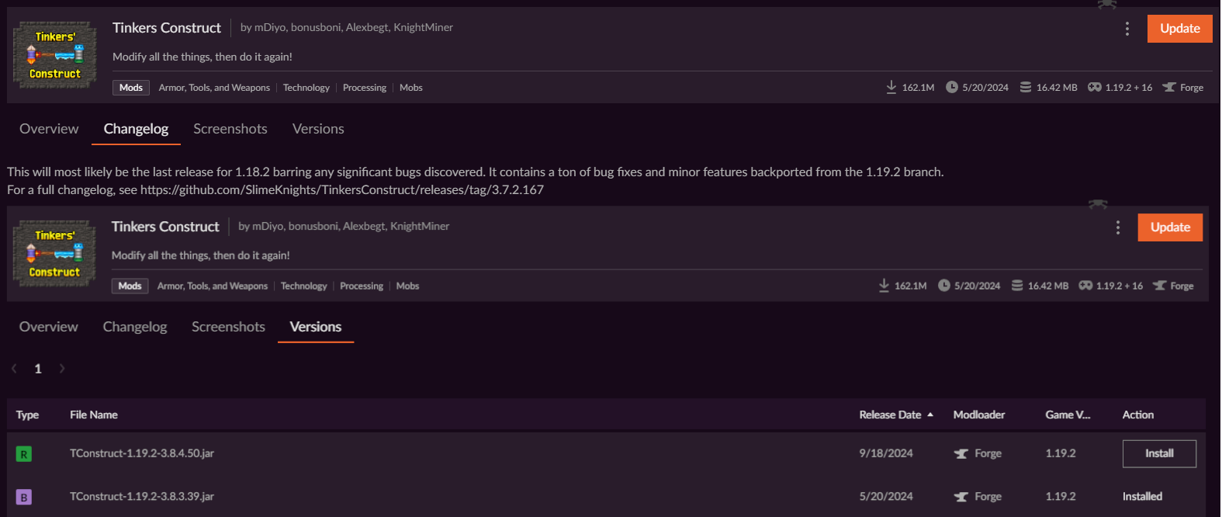This screenshot has width=1222, height=517.
Task: Click the top Mods category tag
Action: click(130, 88)
